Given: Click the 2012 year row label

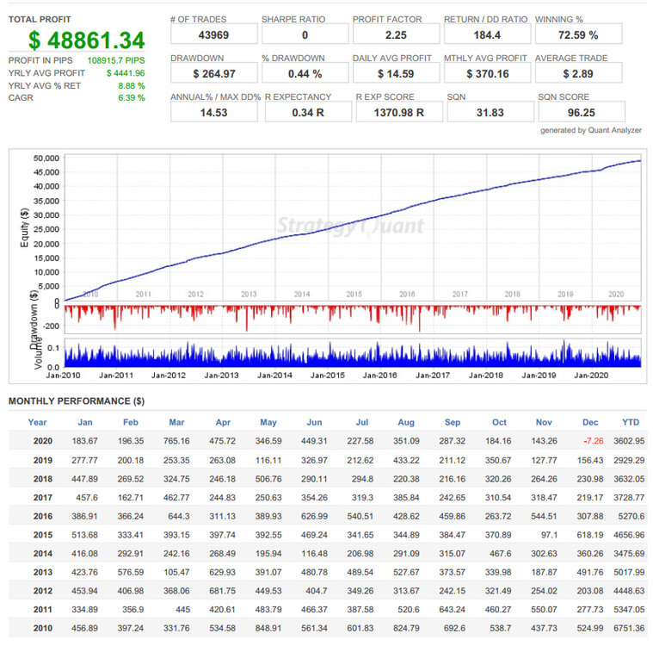Looking at the screenshot, I should [43, 591].
